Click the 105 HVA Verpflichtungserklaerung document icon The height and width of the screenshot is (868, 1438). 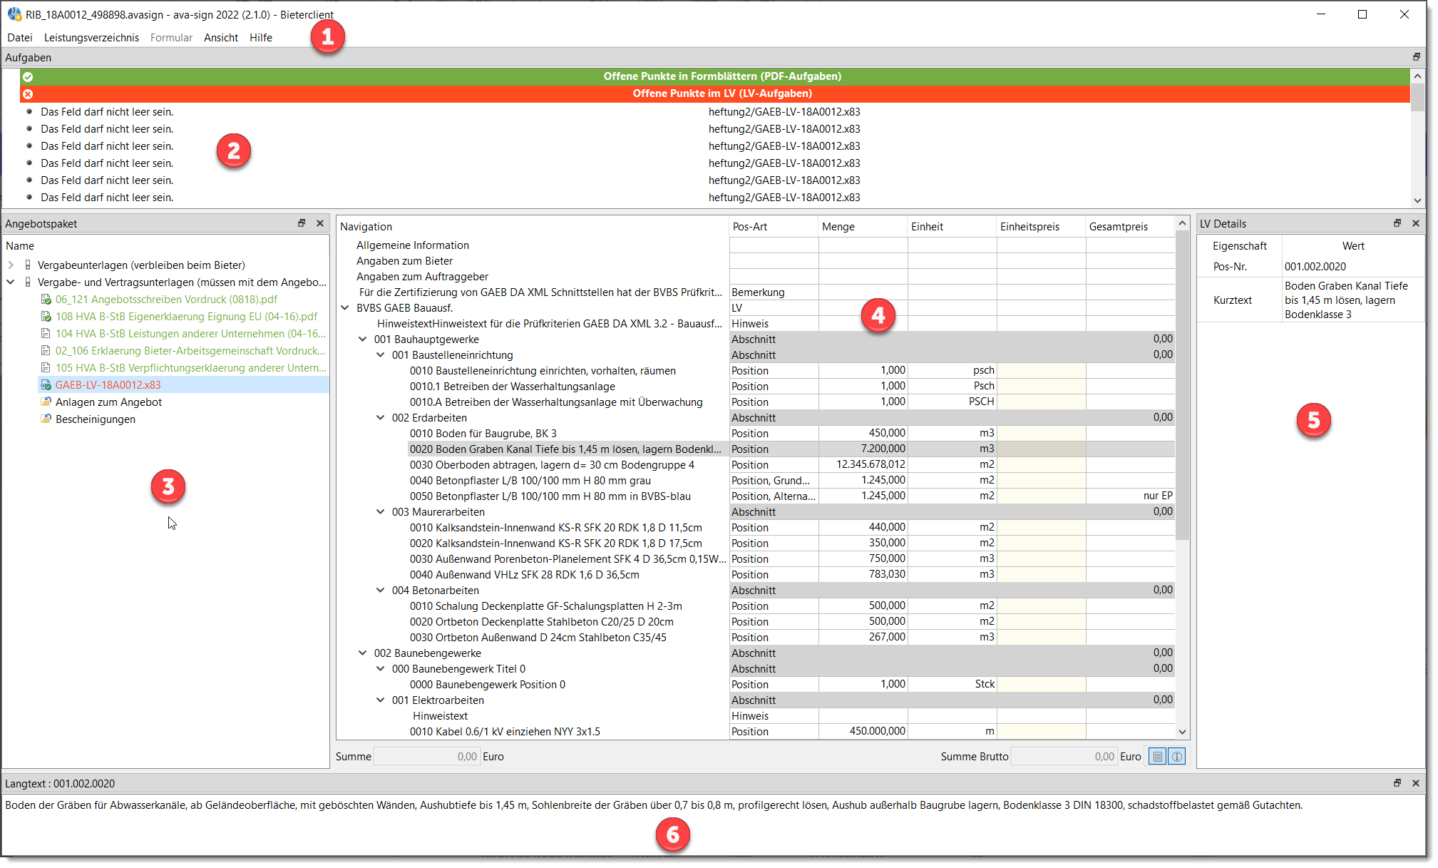pyautogui.click(x=46, y=368)
